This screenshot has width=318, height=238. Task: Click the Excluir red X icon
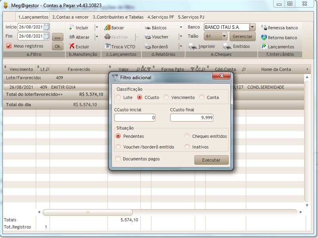(x=72, y=46)
